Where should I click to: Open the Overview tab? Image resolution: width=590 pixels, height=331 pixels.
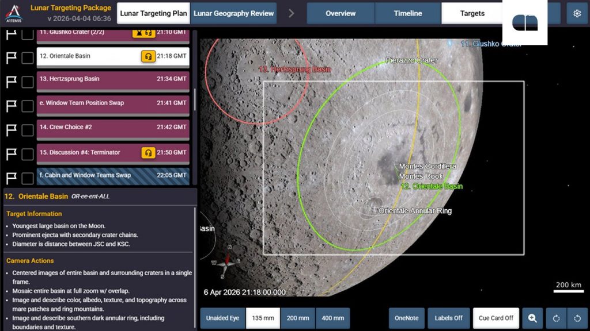tap(341, 14)
